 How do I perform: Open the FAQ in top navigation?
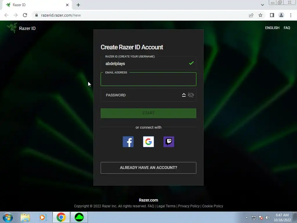(287, 28)
